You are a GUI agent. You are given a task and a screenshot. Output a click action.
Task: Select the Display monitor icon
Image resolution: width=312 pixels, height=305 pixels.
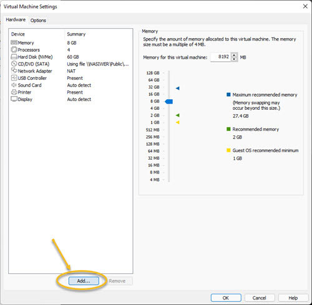(14, 99)
